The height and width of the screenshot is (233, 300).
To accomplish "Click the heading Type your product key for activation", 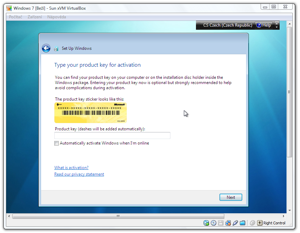I will [x=97, y=65].
